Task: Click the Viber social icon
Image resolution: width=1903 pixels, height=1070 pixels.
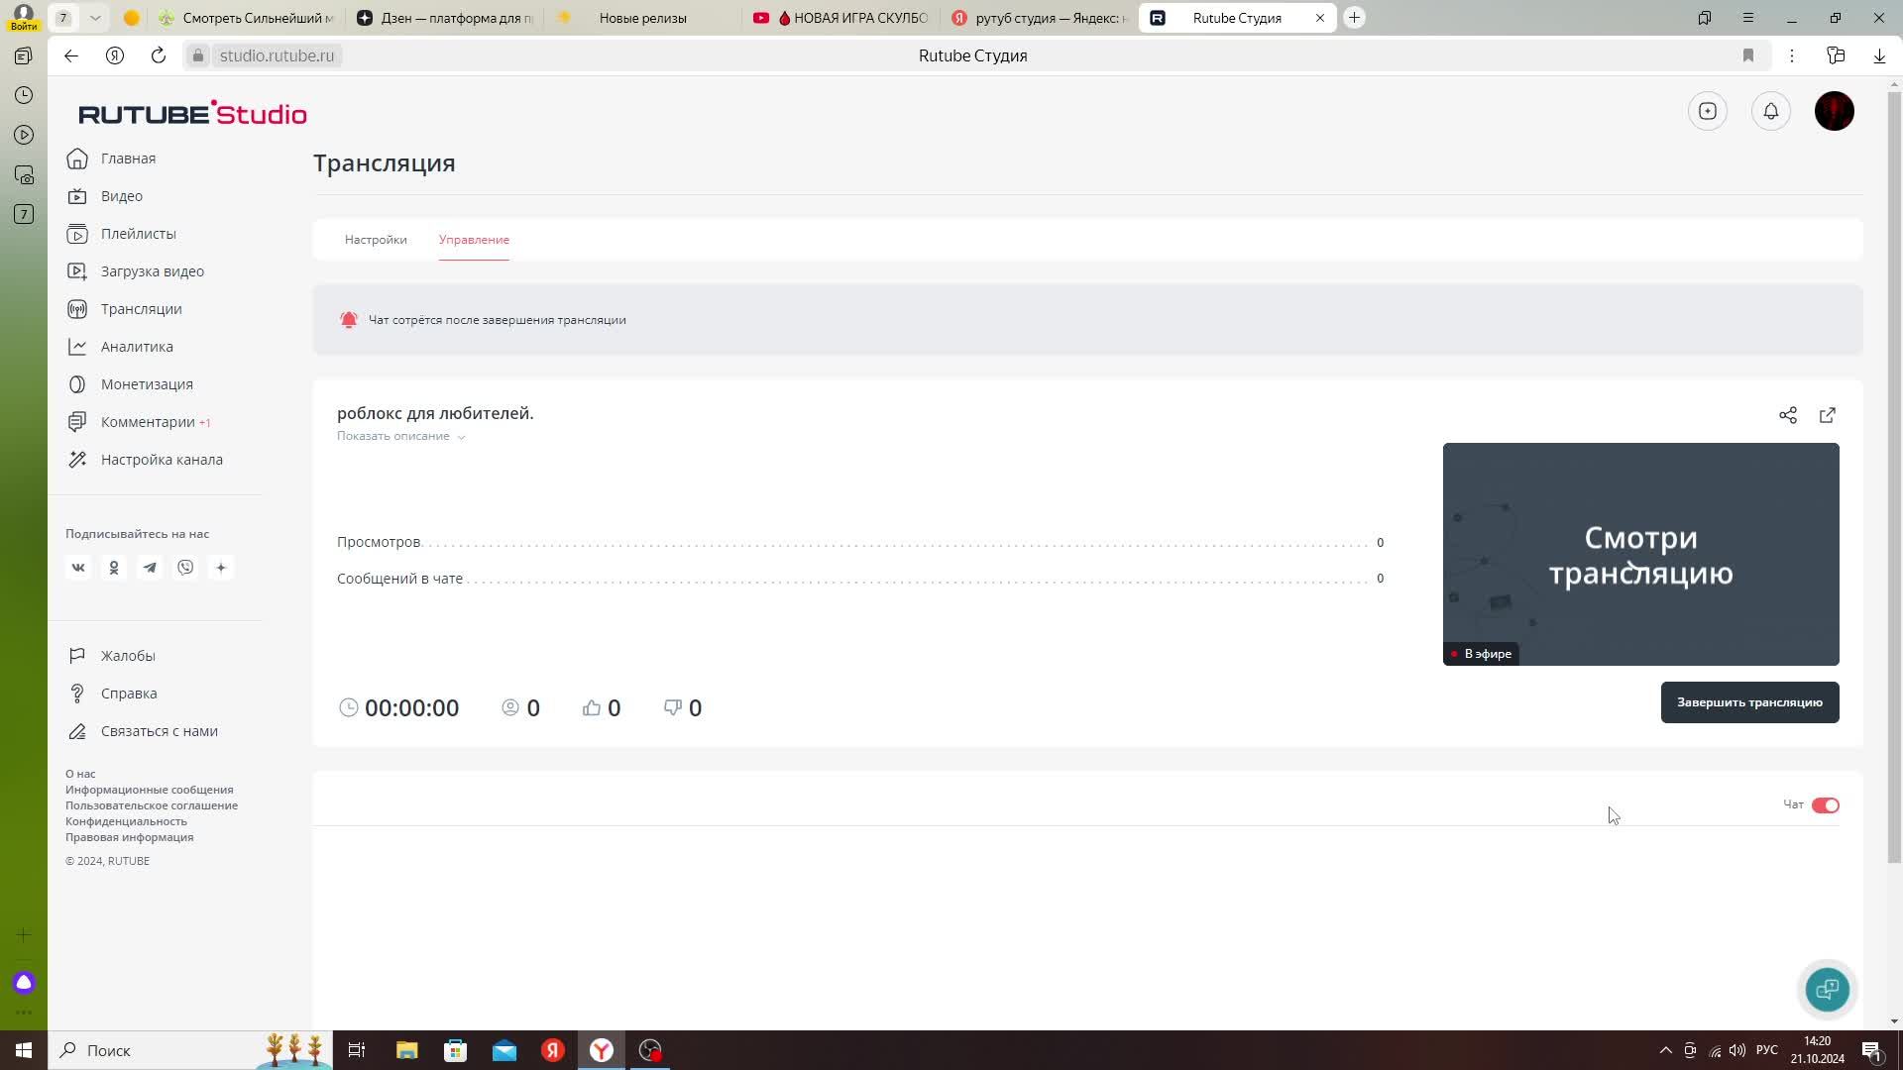Action: [185, 568]
